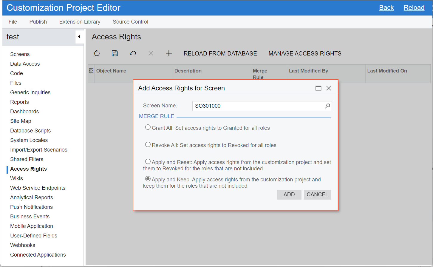Click the magnifier lookup icon in Screen Name
Viewport: 433px width, 267px height.
point(327,106)
